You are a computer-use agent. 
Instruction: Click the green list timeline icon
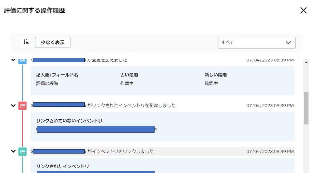(x=22, y=151)
